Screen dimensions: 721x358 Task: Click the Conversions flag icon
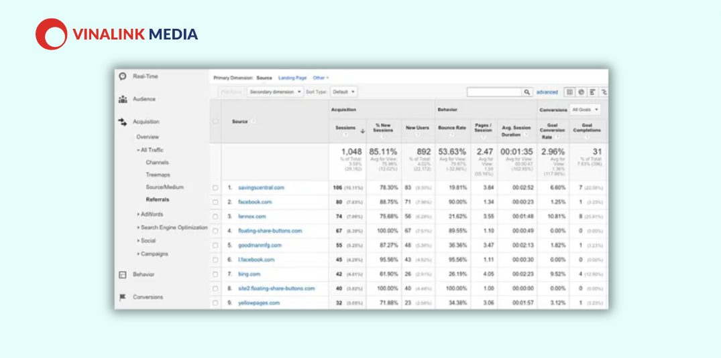[x=122, y=297]
